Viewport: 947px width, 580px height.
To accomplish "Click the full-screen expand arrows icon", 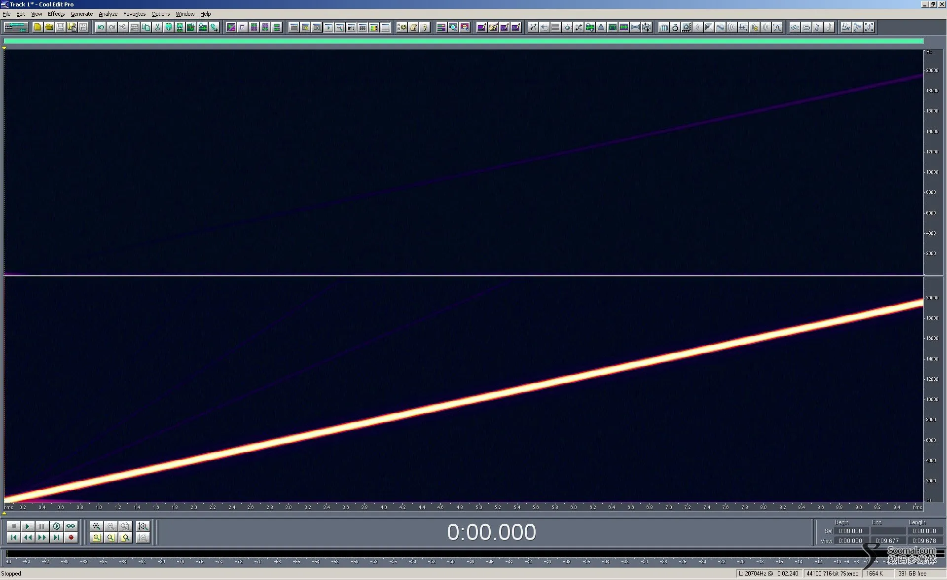I will pos(869,27).
